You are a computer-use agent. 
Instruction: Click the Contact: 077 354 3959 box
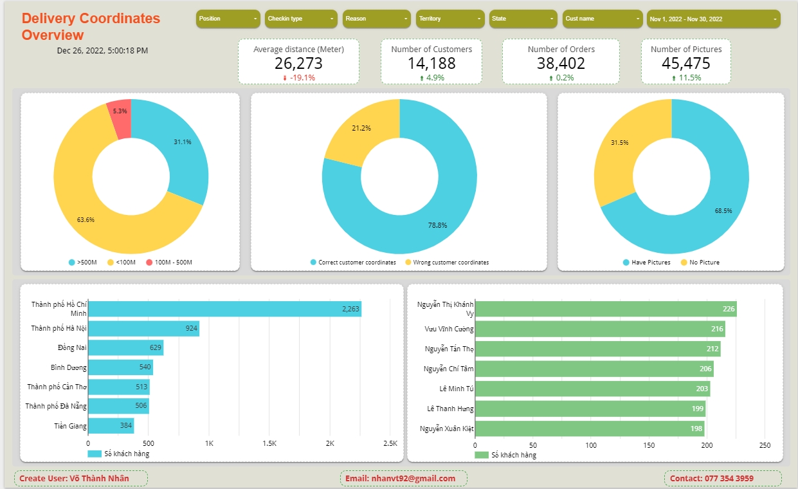[723, 478]
